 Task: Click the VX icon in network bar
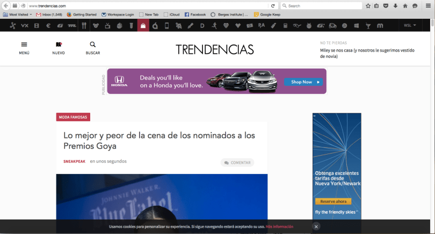point(25,26)
